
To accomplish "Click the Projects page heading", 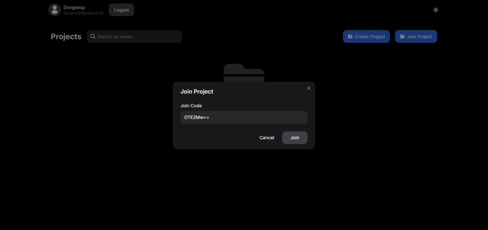I will pos(66,37).
